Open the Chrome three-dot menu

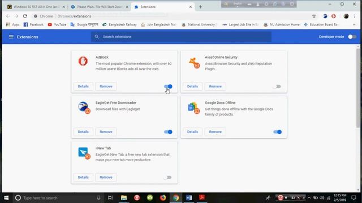point(355,16)
